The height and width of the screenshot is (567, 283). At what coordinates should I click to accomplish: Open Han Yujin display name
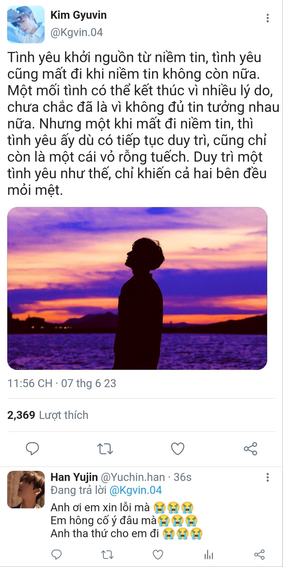point(74,477)
